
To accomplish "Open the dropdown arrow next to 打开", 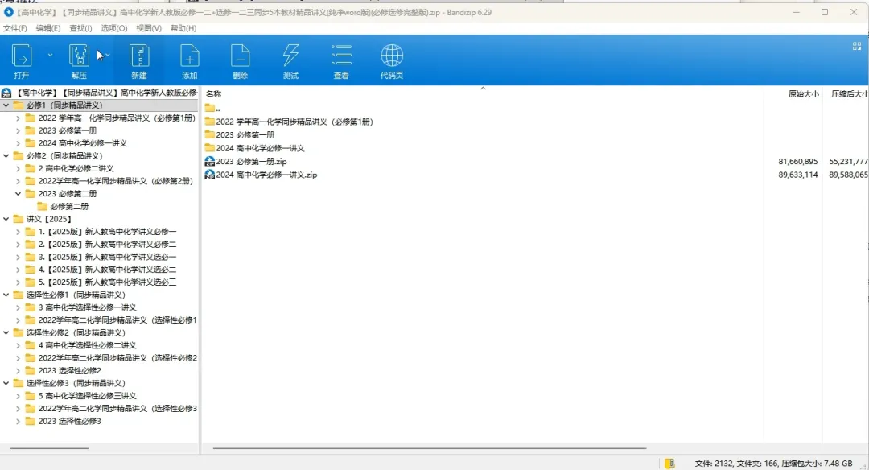I will click(50, 55).
